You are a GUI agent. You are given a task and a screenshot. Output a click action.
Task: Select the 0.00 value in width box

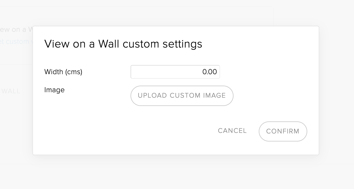point(209,72)
